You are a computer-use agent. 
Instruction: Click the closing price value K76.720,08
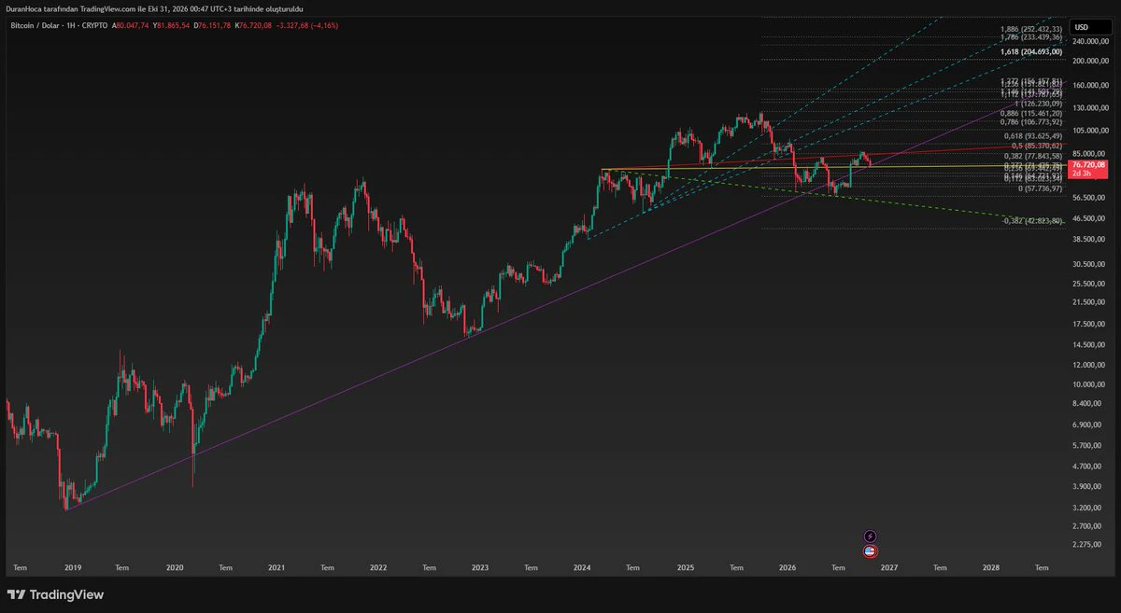coord(255,25)
